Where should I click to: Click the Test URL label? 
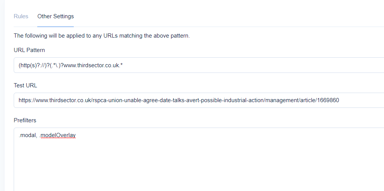[x=25, y=85]
